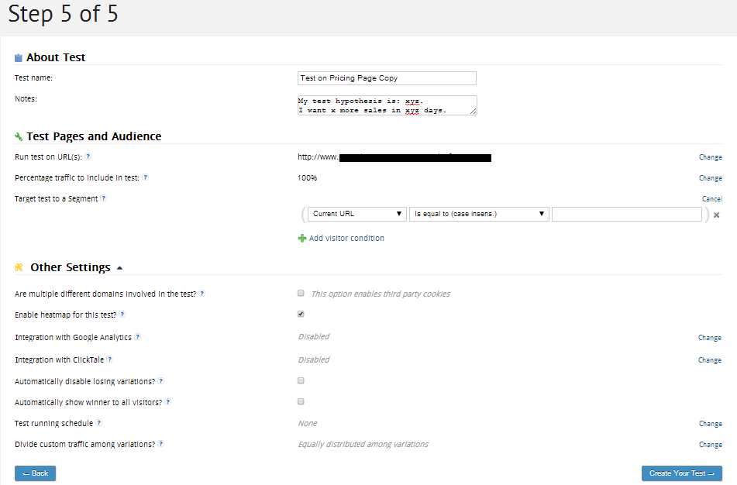The image size is (737, 485).
Task: Open help icon for Target test to a Segment
Action: tap(103, 198)
